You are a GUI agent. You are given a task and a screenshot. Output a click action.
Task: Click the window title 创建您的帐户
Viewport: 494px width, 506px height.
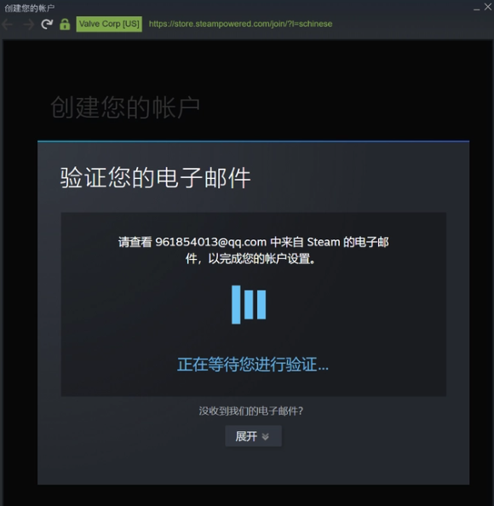pos(29,8)
